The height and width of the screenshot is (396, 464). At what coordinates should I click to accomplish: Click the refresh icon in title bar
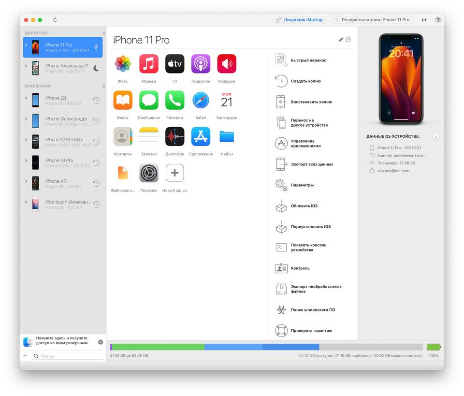coord(55,20)
